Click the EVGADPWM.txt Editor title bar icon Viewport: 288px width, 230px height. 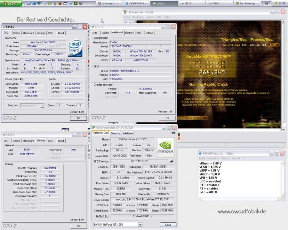[x=200, y=153]
